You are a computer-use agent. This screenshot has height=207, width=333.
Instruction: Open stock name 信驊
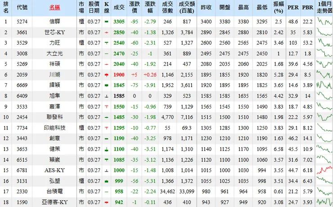point(54,22)
